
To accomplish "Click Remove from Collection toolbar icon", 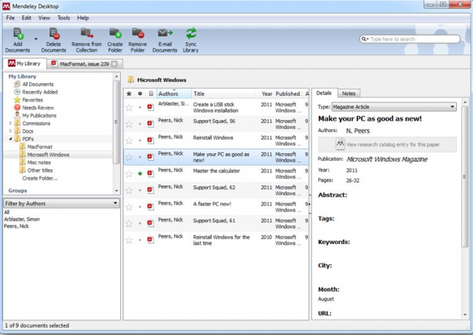I will pos(87,40).
